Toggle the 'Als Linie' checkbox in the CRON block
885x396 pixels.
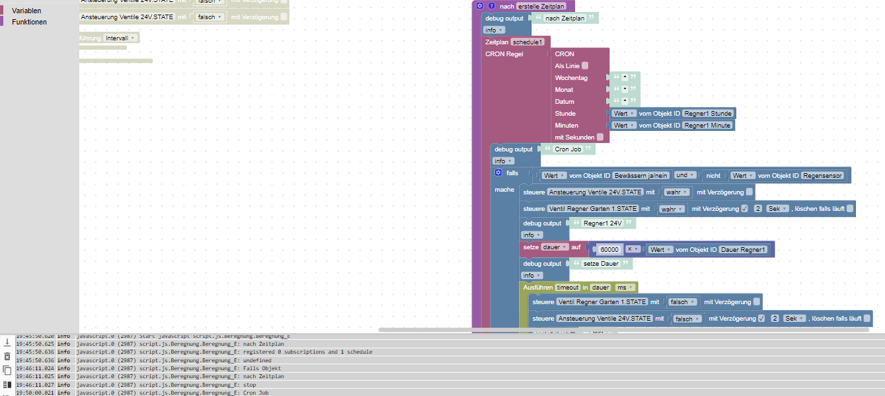585,66
